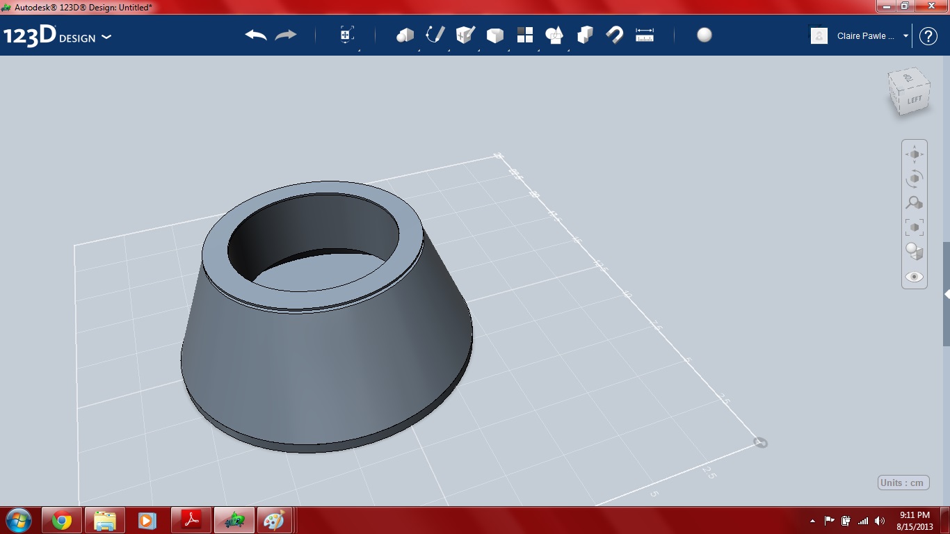The image size is (950, 534).
Task: Click the volume speaker tray icon
Action: (880, 521)
